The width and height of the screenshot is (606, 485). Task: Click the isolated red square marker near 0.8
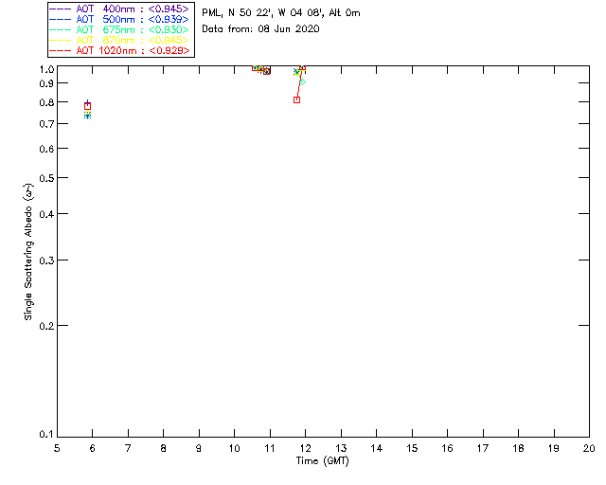[x=297, y=99]
